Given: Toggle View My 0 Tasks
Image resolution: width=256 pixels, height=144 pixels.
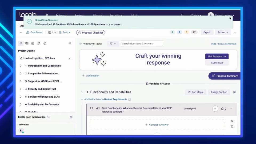Looking at the screenshot, I should coord(90,44).
